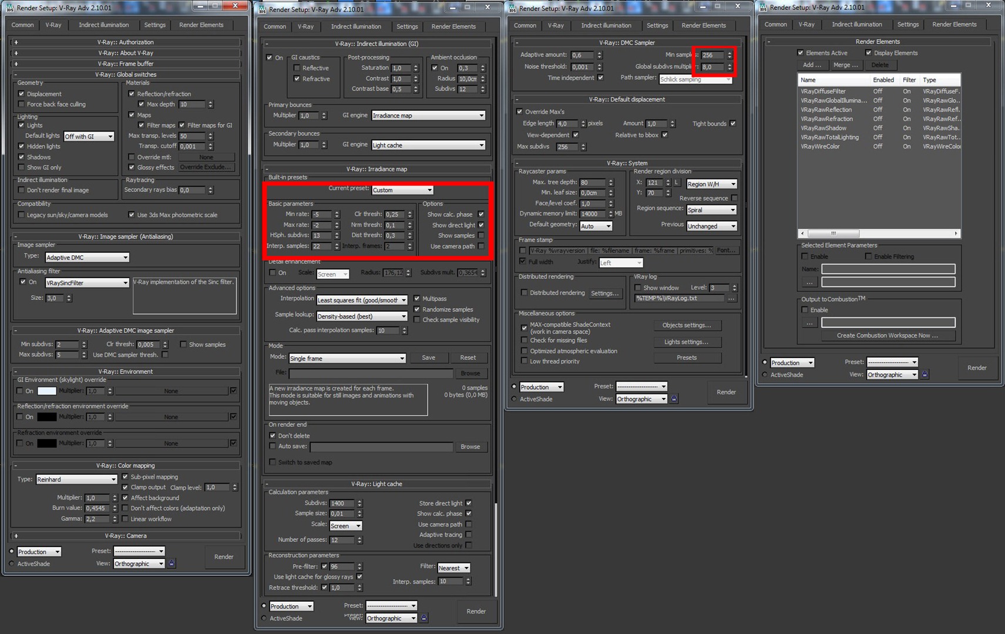Switch to V-Ray tab in Irradiance map window
Image resolution: width=1005 pixels, height=634 pixels.
305,26
